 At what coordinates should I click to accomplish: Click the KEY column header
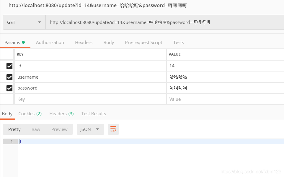coord(20,54)
